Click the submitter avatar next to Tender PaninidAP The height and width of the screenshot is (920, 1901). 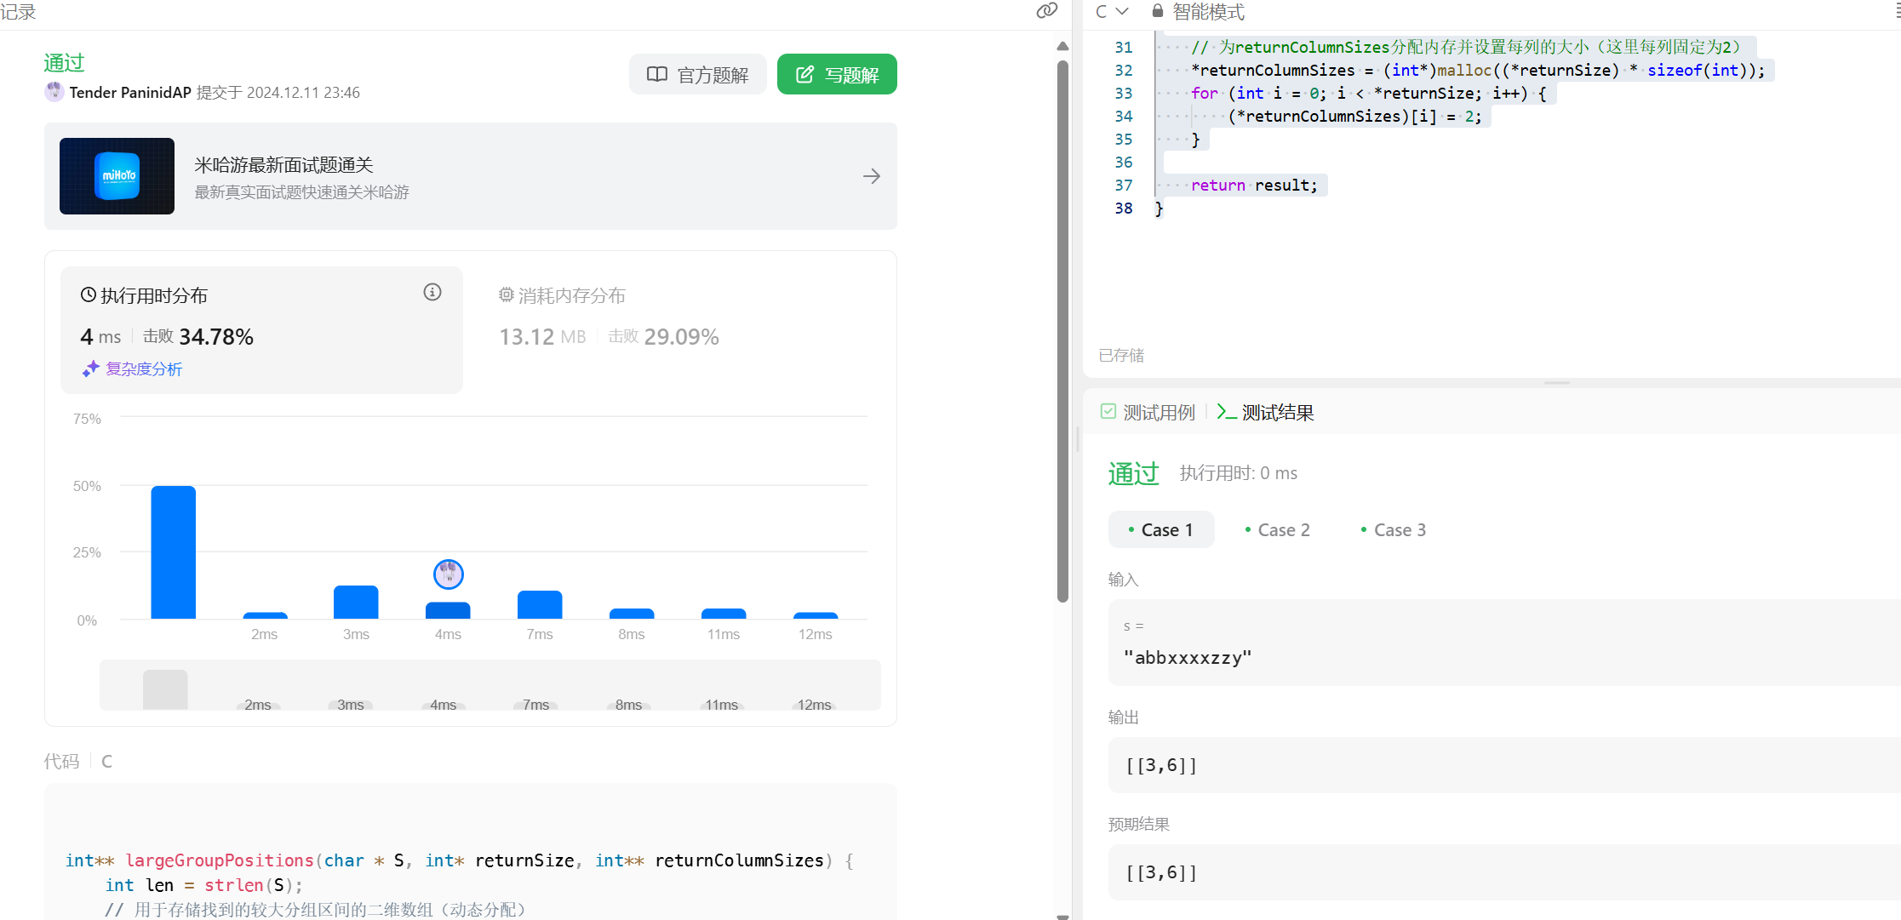tap(54, 92)
